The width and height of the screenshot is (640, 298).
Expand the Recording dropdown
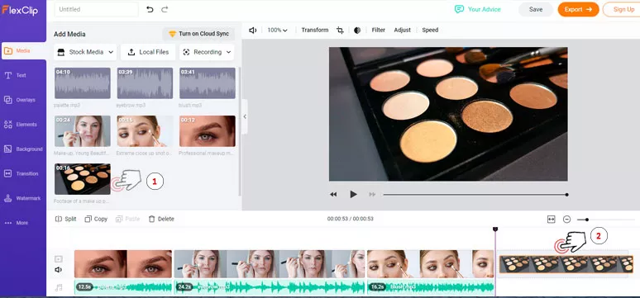pos(207,52)
